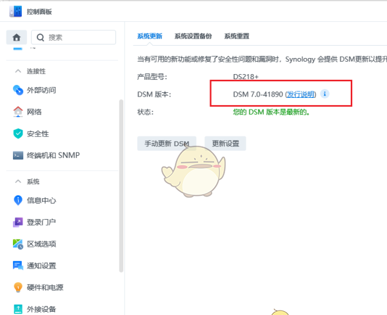
Task: Open the 发行说明 release notes link
Action: pyautogui.click(x=301, y=95)
